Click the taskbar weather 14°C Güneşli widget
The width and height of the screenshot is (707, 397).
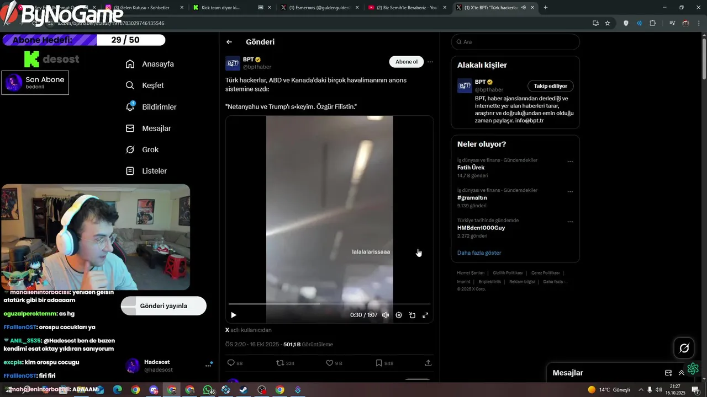609,390
